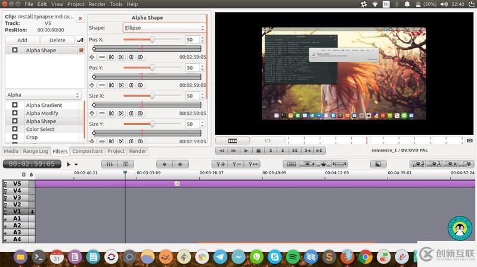Click the zoom in timeline button
Image resolution: width=477 pixels, height=267 pixels.
pyautogui.click(x=221, y=164)
